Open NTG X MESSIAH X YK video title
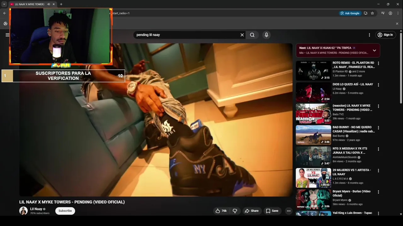Image resolution: width=403 pixels, height=226 pixels. (x=350, y=151)
